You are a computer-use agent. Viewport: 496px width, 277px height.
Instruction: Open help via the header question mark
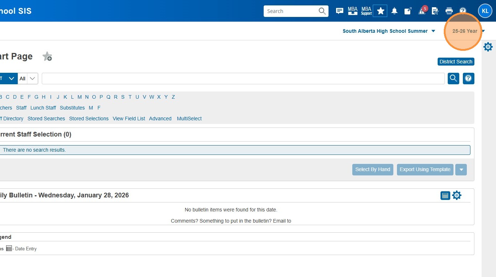pos(463,11)
